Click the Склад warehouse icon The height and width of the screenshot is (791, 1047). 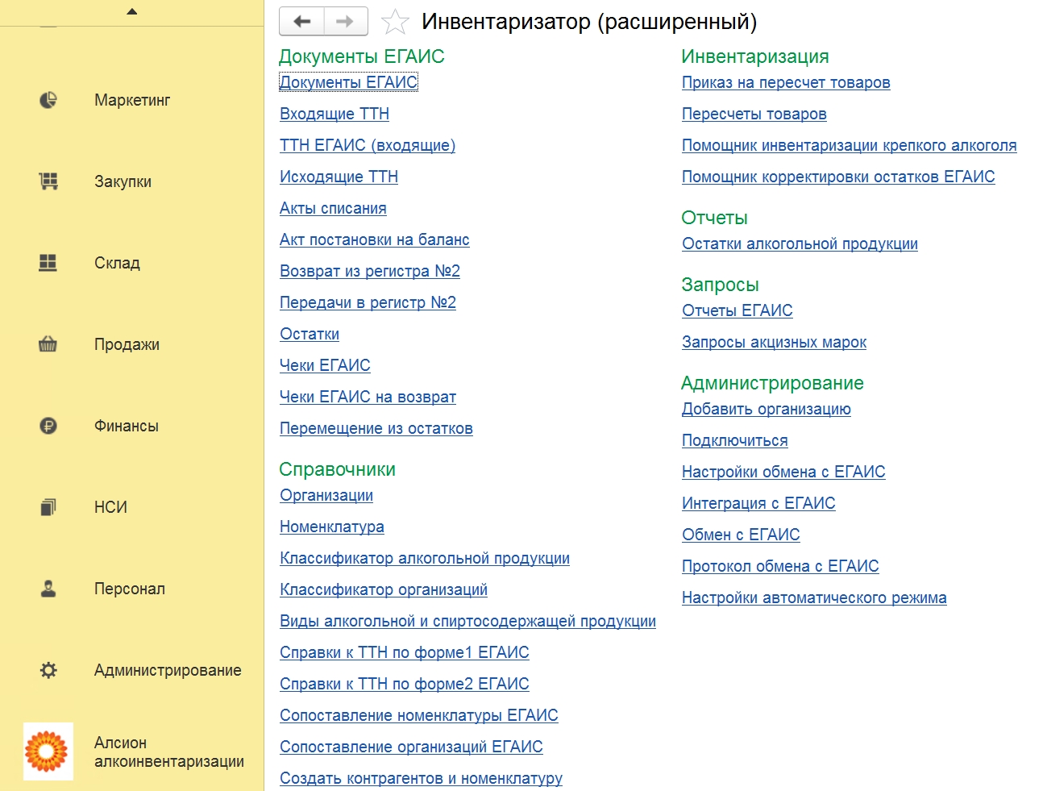(48, 263)
